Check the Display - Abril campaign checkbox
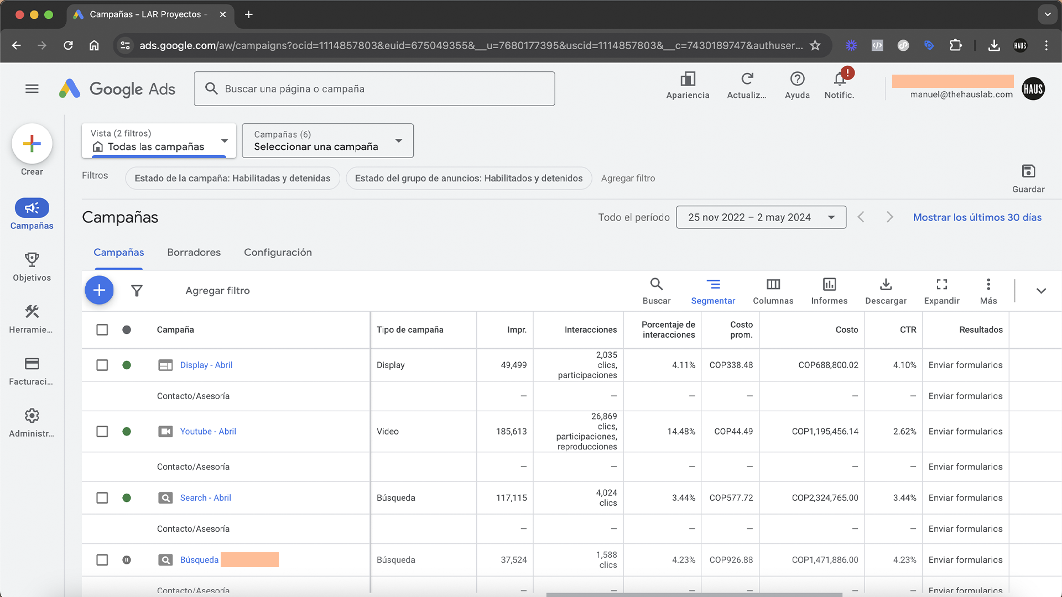Viewport: 1062px width, 597px height. (x=102, y=365)
